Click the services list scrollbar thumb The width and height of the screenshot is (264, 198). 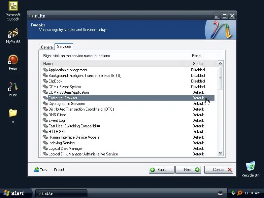[220, 78]
